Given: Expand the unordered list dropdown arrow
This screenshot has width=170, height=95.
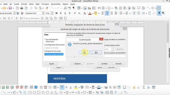Looking at the screenshot, I should point(124,13).
